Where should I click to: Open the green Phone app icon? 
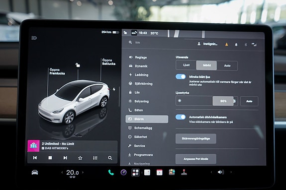pos(111,172)
